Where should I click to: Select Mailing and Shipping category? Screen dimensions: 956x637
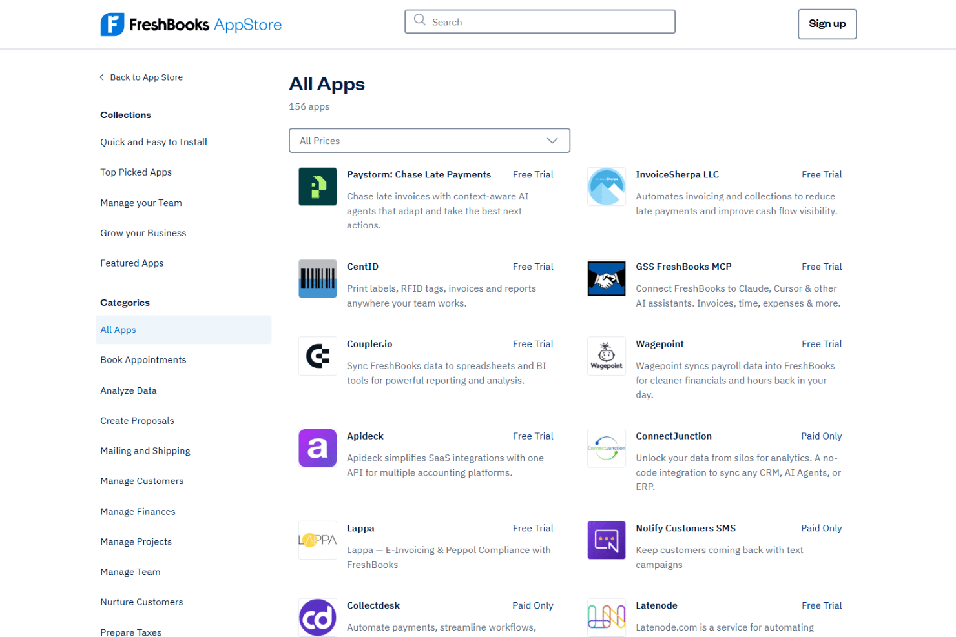pos(145,451)
